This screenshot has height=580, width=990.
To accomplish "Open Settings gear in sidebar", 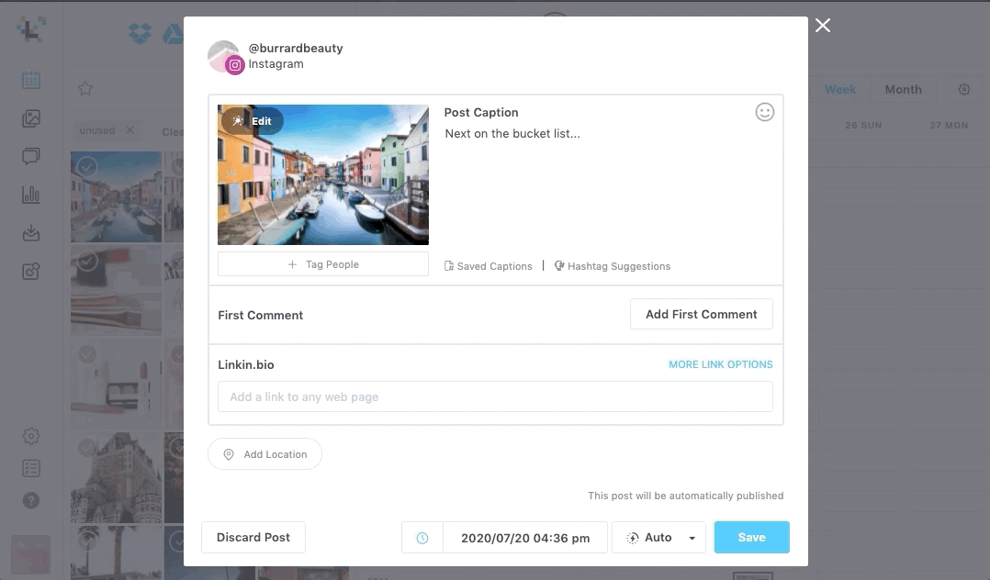I will coord(31,436).
